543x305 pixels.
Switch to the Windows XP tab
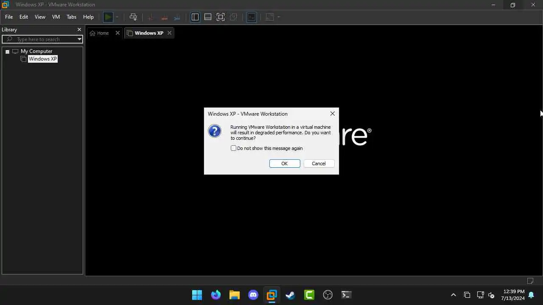tap(149, 33)
